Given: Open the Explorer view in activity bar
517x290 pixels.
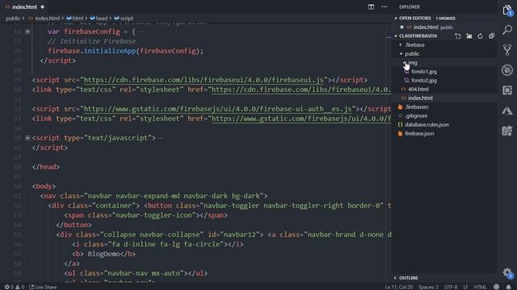Looking at the screenshot, I should click(507, 10).
